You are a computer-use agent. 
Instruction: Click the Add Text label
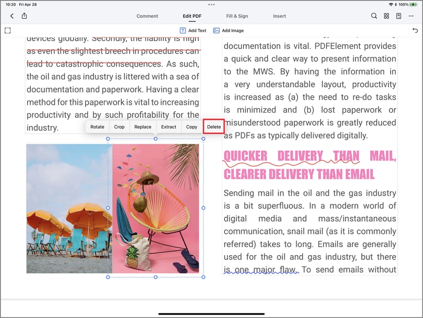(197, 30)
